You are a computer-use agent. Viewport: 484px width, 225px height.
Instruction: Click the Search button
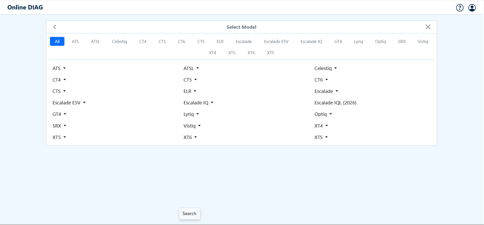[189, 214]
